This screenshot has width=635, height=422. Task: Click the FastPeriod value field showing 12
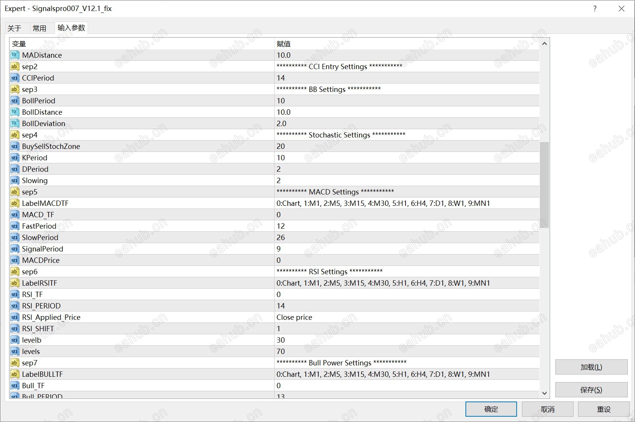point(281,226)
